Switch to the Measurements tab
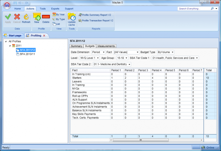Image resolution: width=221 pixels, height=151 pixels. [106, 46]
